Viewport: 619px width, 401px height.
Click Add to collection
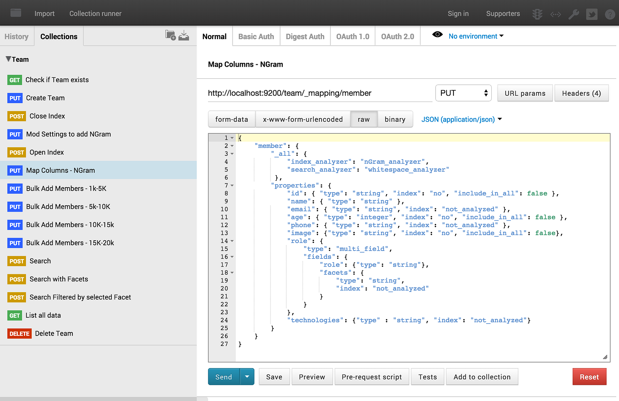[482, 377]
